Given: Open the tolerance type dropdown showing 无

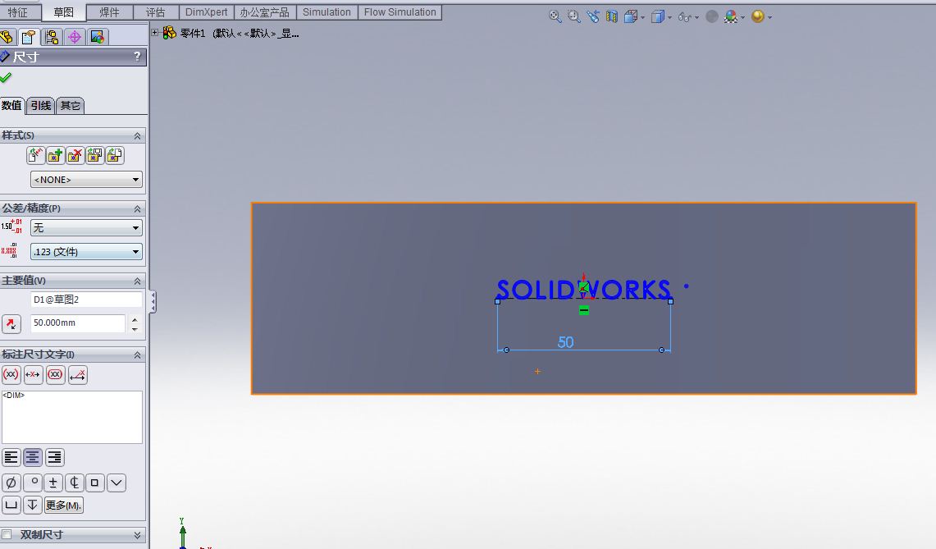Looking at the screenshot, I should click(x=87, y=227).
